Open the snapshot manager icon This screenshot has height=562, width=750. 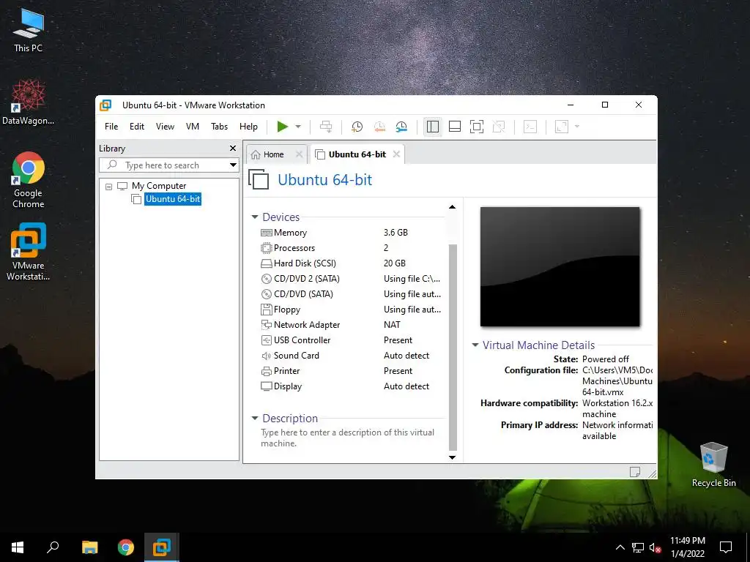click(401, 127)
